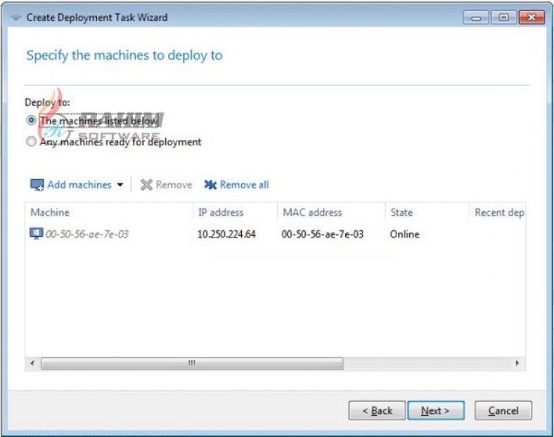Cancel the deployment wizard
This screenshot has height=437, width=554.
pyautogui.click(x=503, y=410)
